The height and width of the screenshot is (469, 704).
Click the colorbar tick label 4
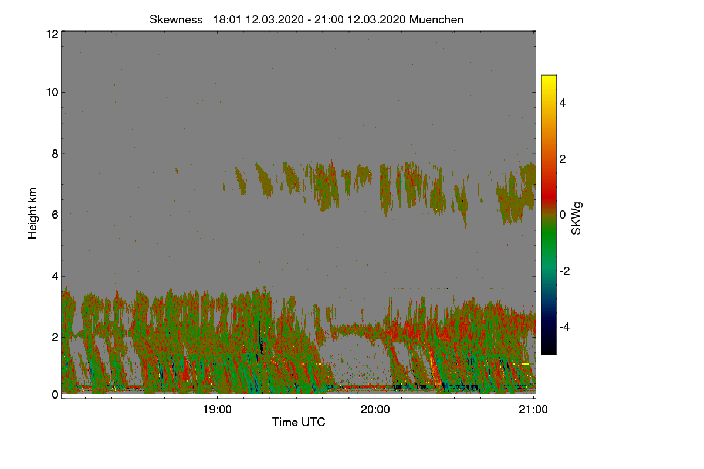(562, 103)
